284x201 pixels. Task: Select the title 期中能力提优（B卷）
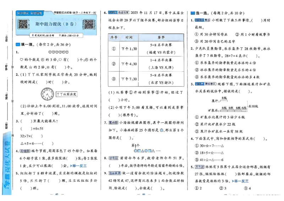pos(56,24)
